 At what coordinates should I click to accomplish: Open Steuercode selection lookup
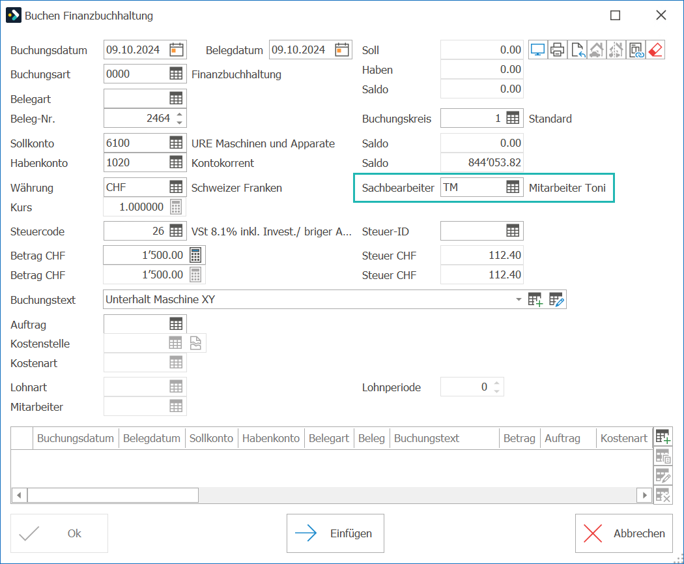coord(176,231)
